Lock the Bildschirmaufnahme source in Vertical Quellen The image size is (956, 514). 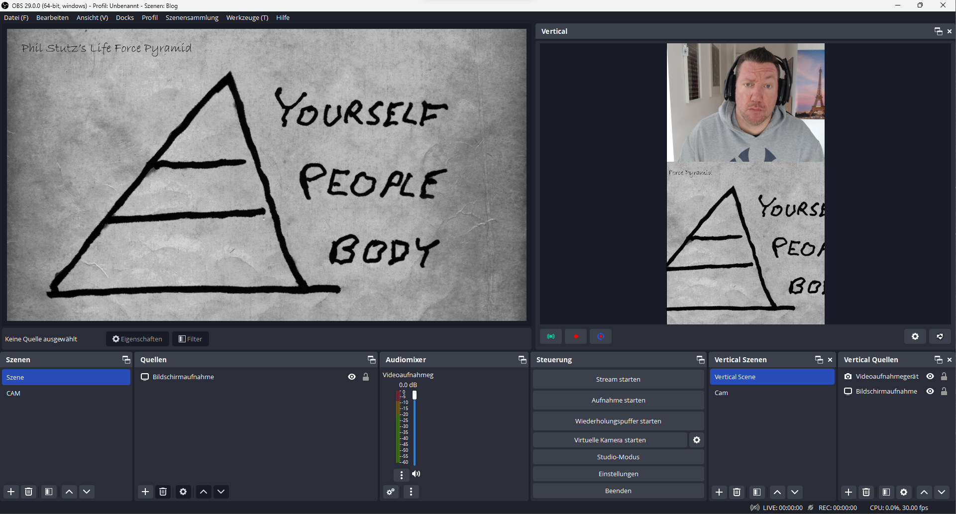944,392
